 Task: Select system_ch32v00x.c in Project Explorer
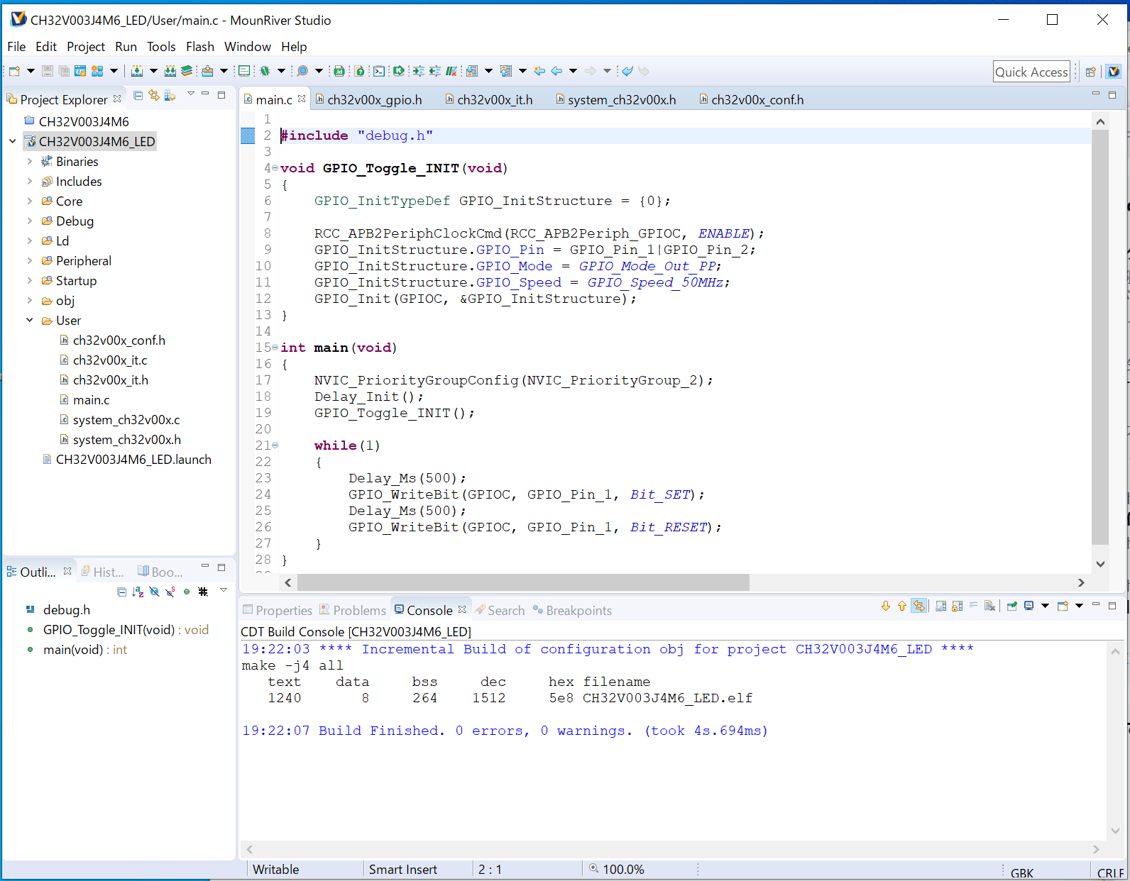pyautogui.click(x=126, y=420)
